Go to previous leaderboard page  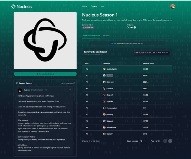[x=165, y=141]
